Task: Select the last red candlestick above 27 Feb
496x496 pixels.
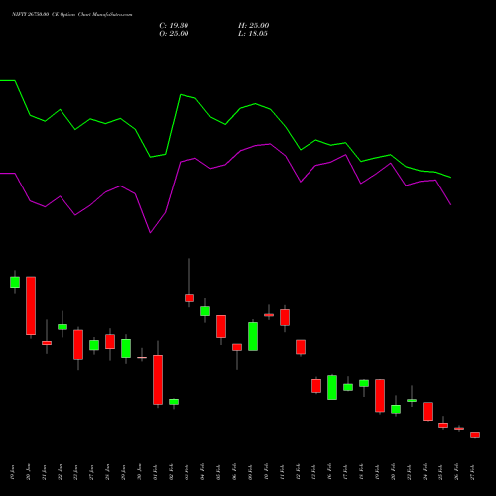Action: 475,434
